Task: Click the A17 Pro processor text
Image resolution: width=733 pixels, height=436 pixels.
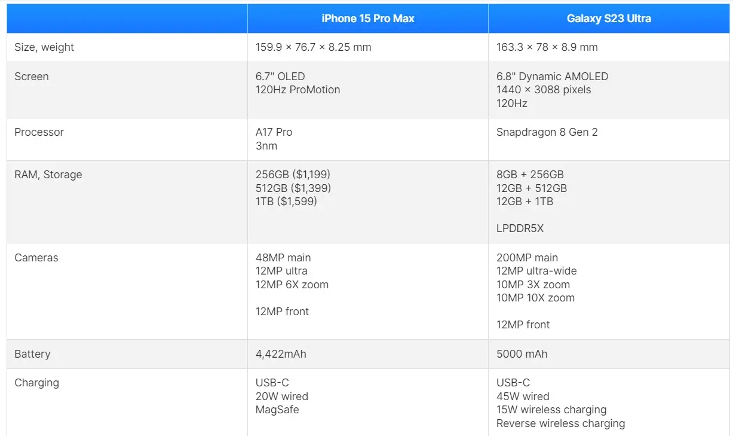Action: click(x=274, y=132)
